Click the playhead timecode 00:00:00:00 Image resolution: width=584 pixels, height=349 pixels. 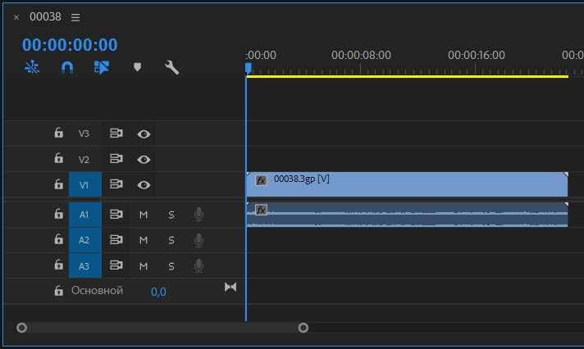[x=70, y=44]
